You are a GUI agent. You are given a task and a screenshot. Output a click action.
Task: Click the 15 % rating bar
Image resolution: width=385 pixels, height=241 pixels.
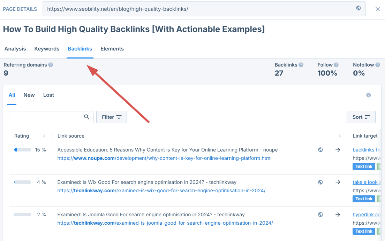22,150
